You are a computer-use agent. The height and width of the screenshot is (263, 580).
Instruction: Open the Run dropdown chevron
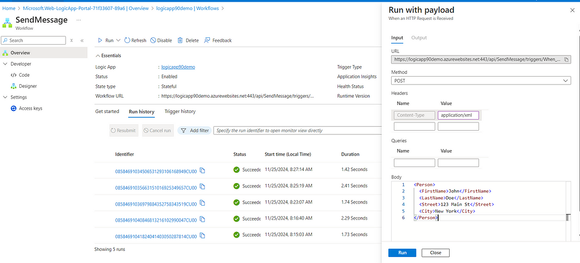[118, 40]
